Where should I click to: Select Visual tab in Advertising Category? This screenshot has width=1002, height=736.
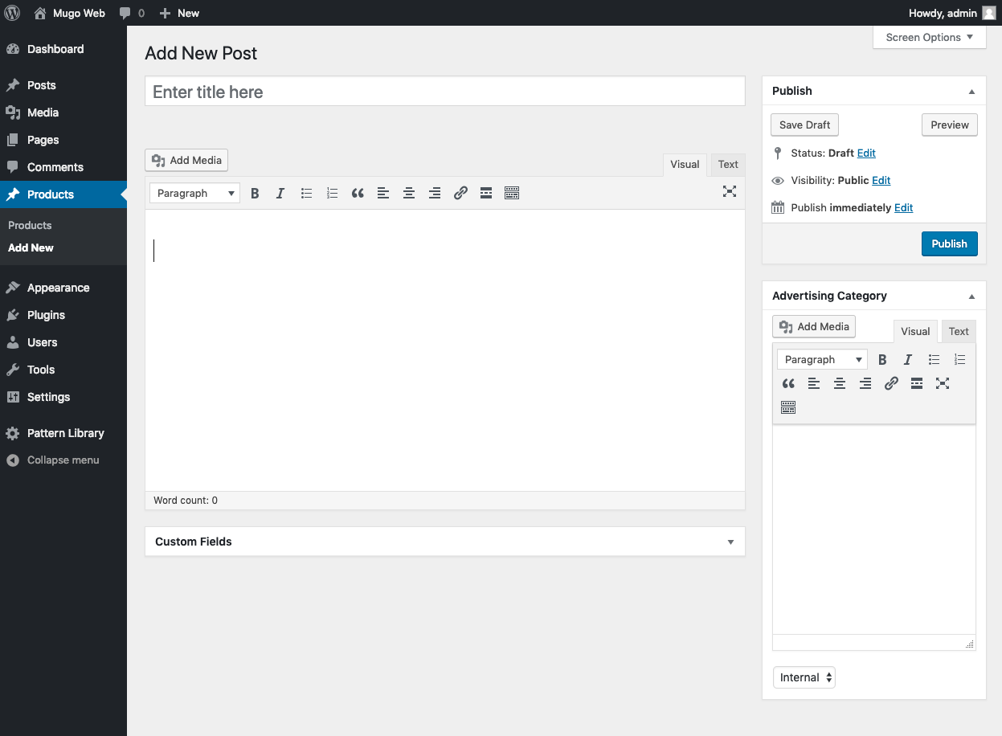coord(915,331)
